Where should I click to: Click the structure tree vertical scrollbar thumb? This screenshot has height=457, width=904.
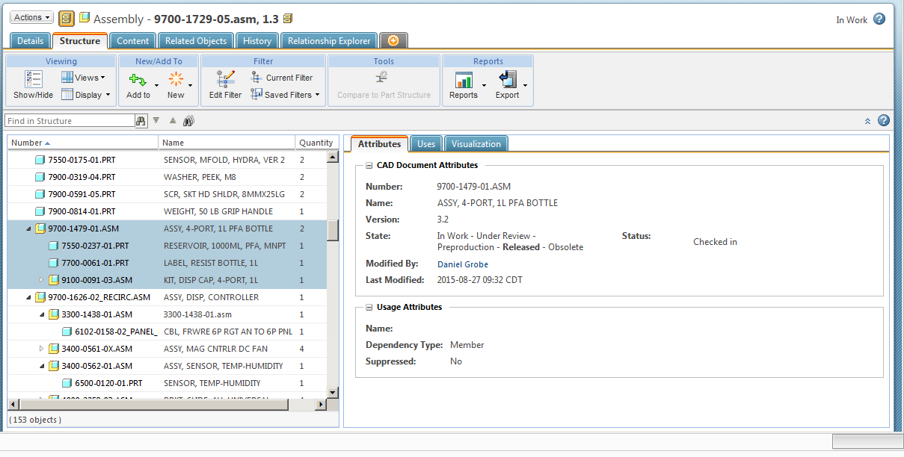pyautogui.click(x=333, y=230)
